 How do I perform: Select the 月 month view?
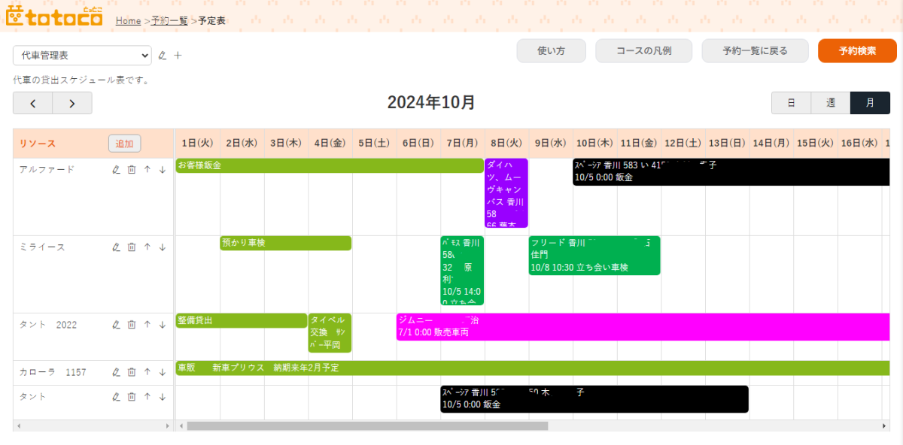(870, 103)
